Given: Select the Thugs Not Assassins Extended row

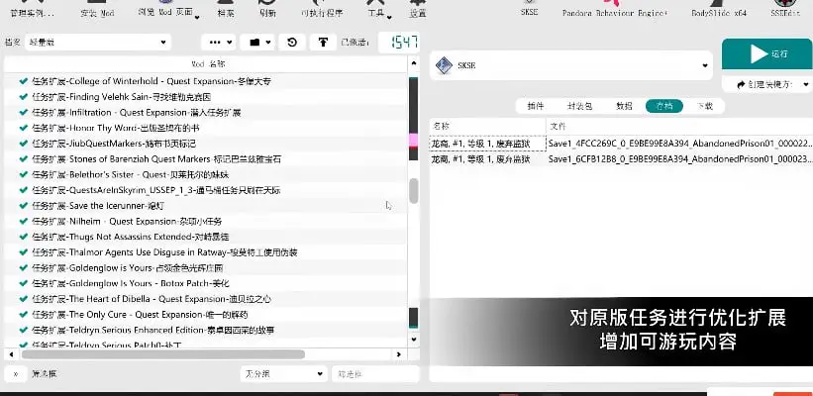Looking at the screenshot, I should tap(205, 237).
